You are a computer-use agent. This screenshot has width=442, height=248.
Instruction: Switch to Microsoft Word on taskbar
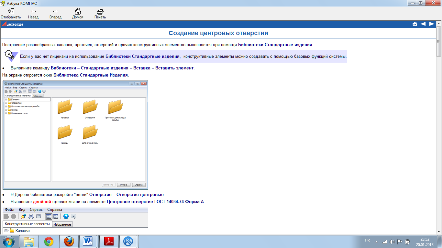point(88,241)
